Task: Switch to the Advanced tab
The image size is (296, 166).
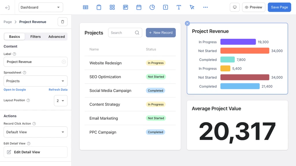Action: (x=56, y=36)
